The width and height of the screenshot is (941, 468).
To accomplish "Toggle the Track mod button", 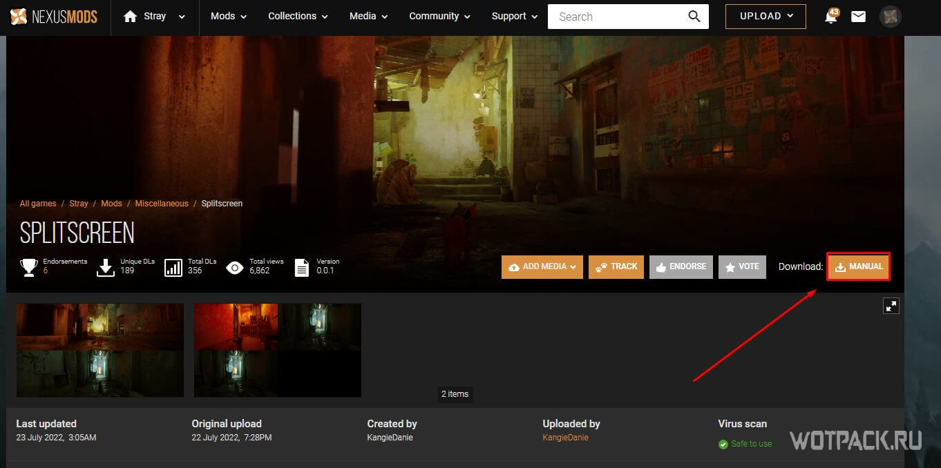I will point(616,266).
